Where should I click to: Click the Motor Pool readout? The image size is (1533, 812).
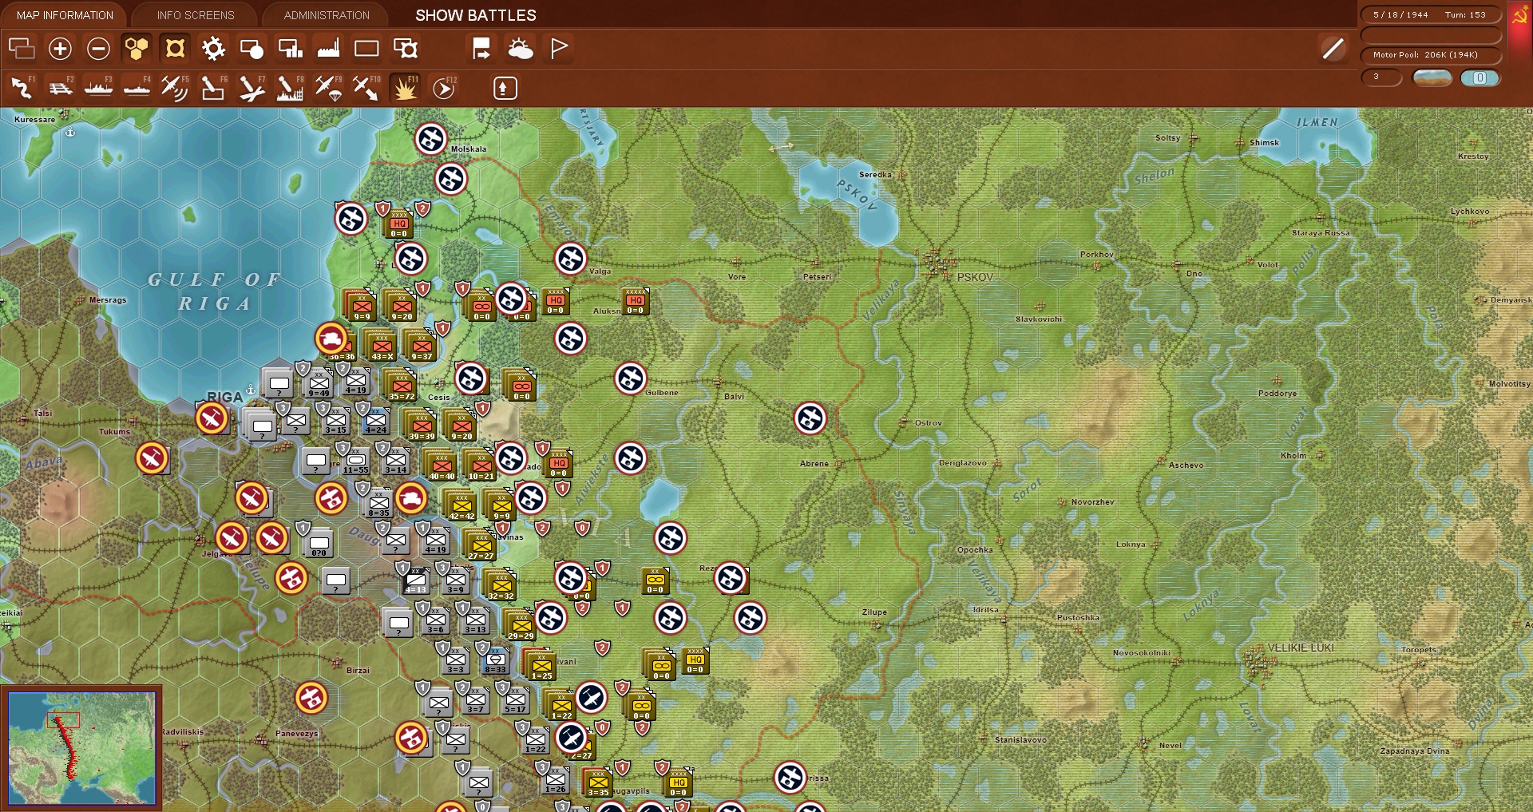click(1430, 55)
